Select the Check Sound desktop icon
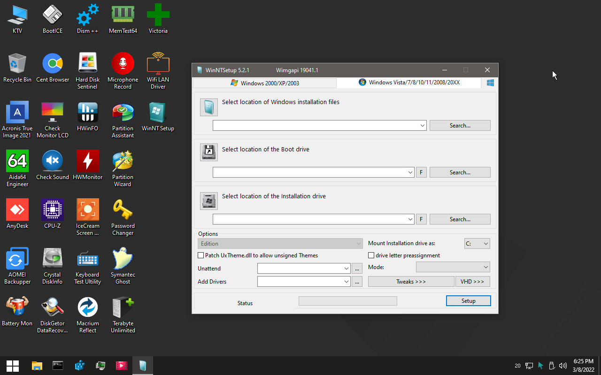Viewport: 601px width, 375px height. pyautogui.click(x=53, y=165)
